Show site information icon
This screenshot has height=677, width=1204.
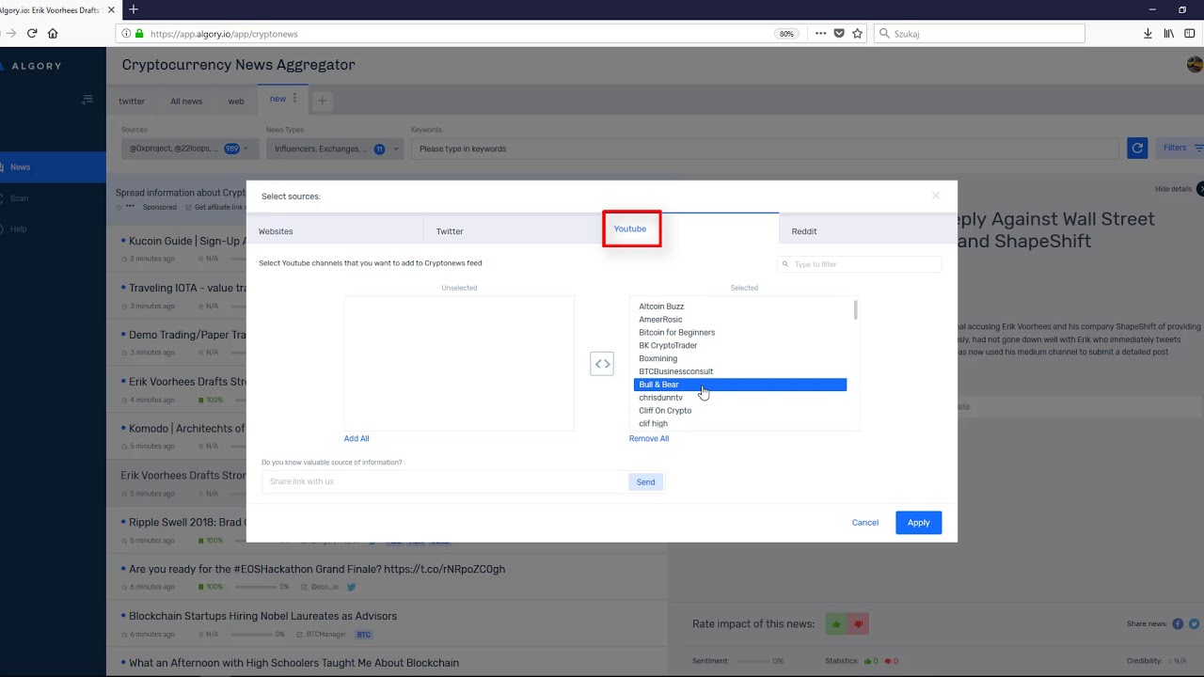[126, 33]
